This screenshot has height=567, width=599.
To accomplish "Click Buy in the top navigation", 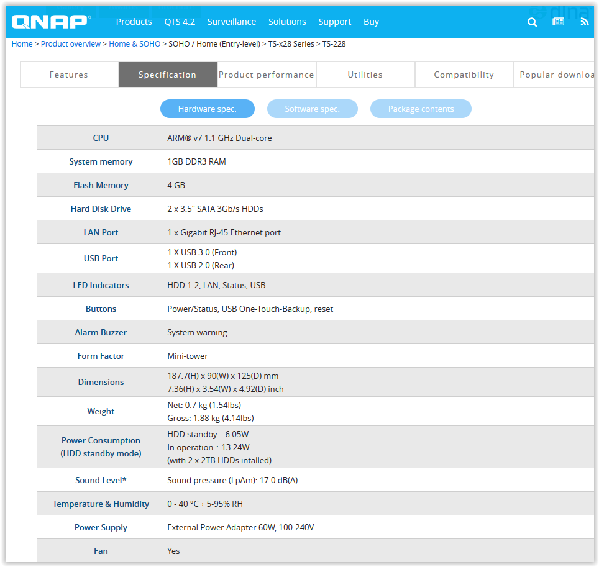I will click(371, 22).
